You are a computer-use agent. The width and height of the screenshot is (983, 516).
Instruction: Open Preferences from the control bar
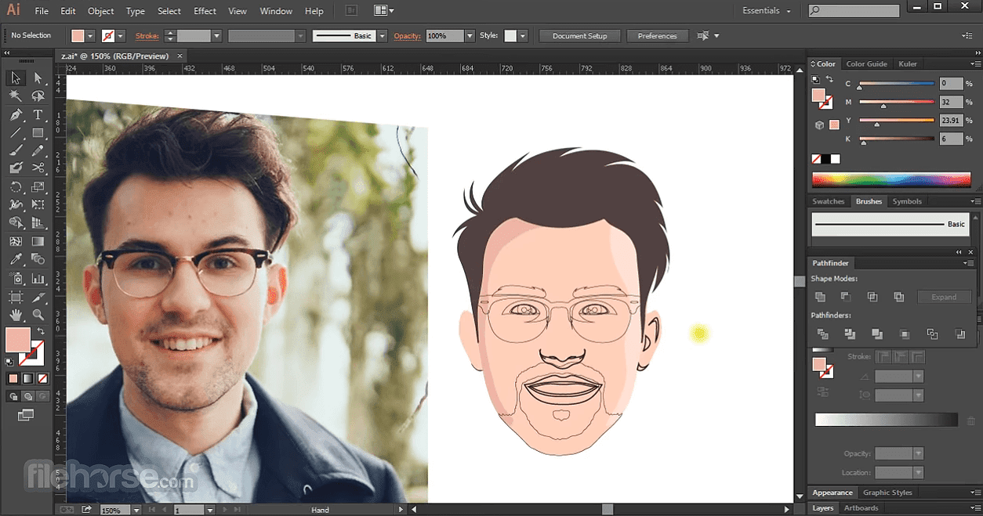(x=657, y=36)
